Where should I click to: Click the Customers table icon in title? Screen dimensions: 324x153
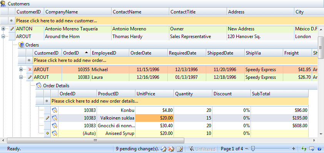[x=3, y=3]
